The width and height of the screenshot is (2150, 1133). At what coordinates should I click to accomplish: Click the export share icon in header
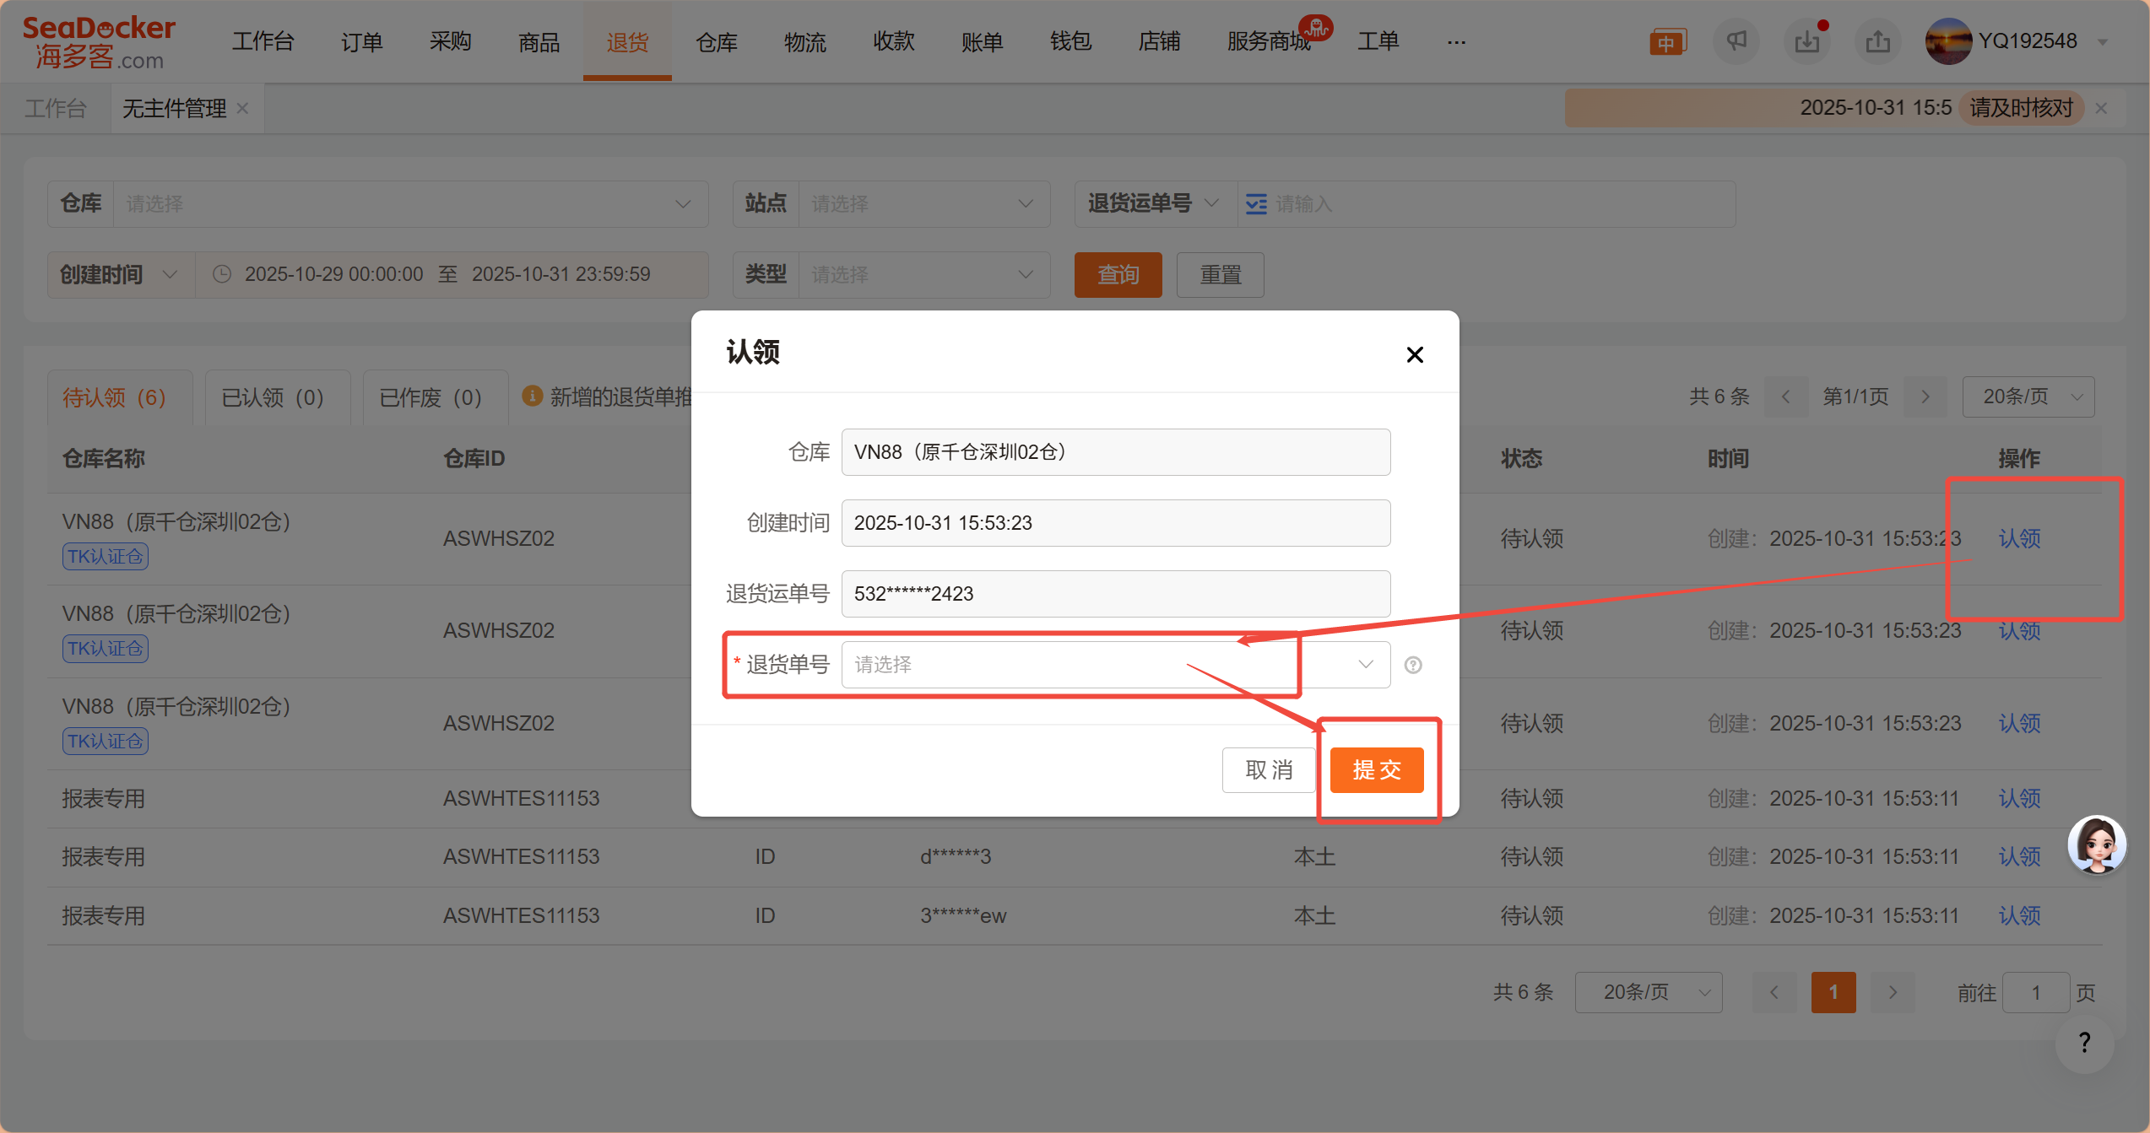[x=1877, y=41]
